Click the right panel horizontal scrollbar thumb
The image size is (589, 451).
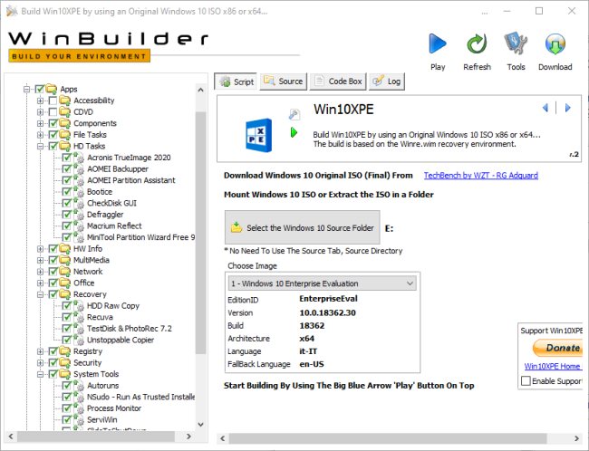388,438
